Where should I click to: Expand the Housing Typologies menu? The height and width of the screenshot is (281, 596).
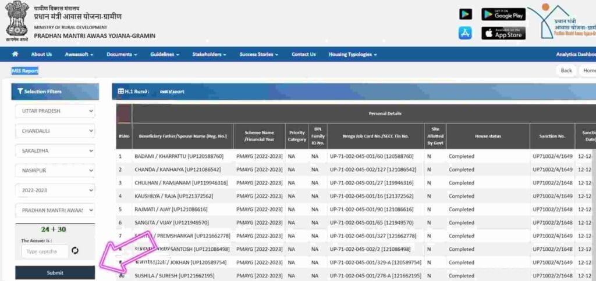point(353,54)
